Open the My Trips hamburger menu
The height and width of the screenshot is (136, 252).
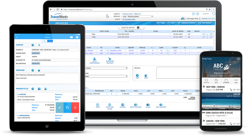tap(203, 59)
